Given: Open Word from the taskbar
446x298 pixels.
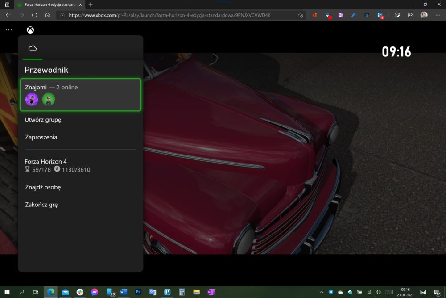Looking at the screenshot, I should pyautogui.click(x=124, y=292).
